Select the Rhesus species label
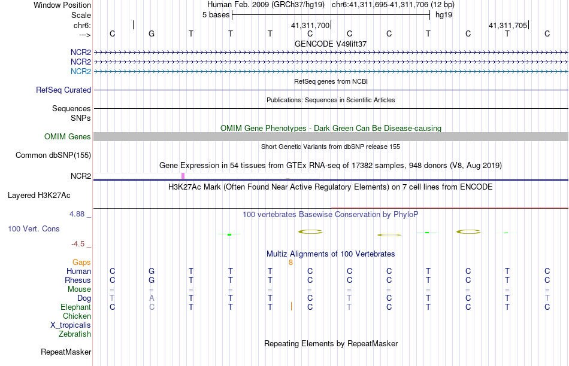569x366 pixels. [78, 280]
